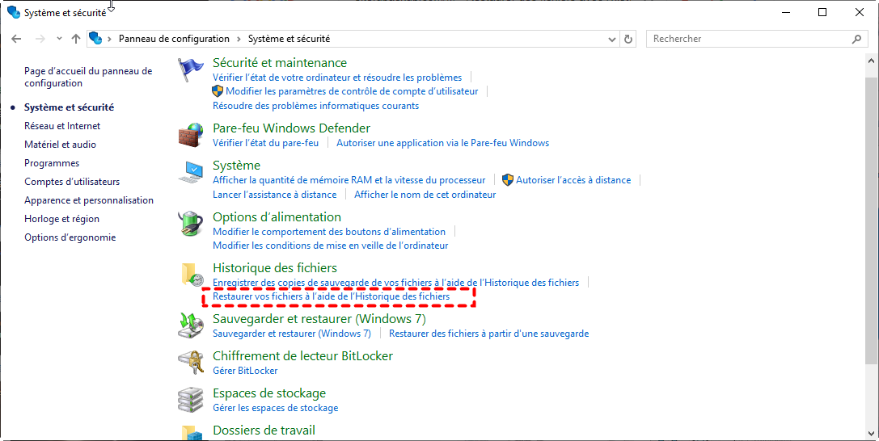Click Restaurer des fichiers à partir d'une sauvegarde
Viewport: 879px width, 441px height.
click(x=489, y=334)
